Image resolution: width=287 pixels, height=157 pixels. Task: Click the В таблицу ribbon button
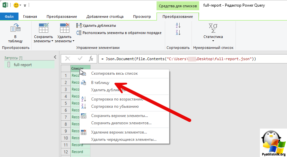coord(16,33)
